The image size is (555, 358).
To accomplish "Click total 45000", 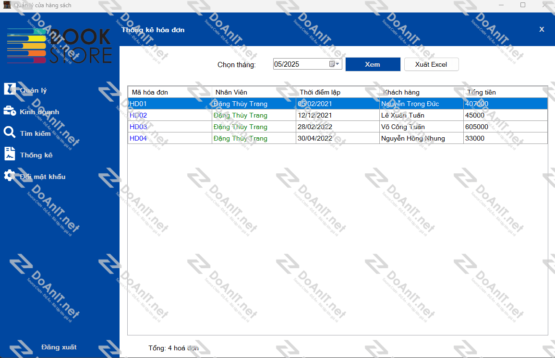I will (475, 115).
